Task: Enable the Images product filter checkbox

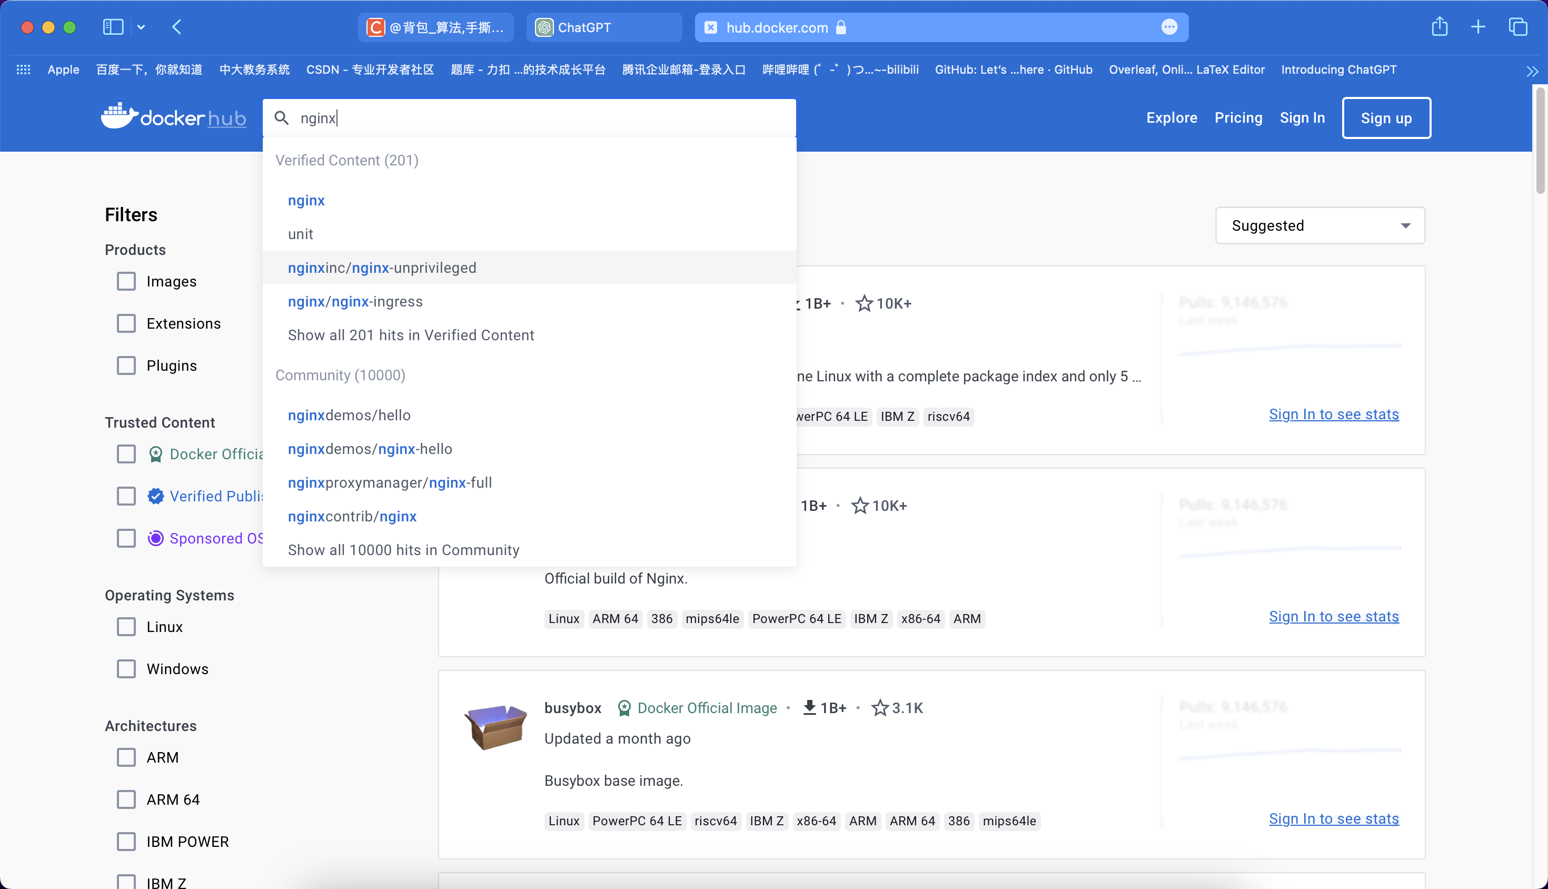Action: 126,281
